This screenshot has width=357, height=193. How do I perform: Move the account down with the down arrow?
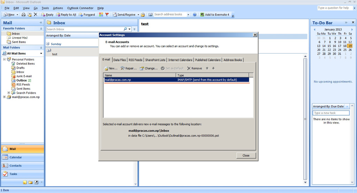pyautogui.click(x=213, y=68)
